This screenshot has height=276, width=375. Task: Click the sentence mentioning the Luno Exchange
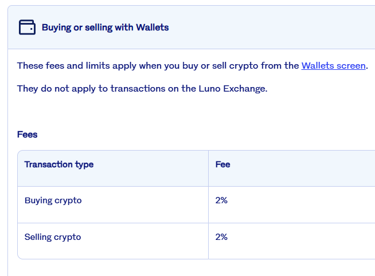tap(142, 89)
